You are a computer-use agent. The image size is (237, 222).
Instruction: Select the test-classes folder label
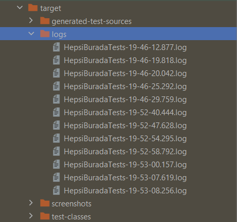[x=71, y=217]
